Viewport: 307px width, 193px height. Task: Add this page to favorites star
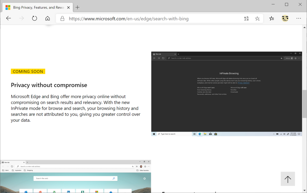click(257, 18)
